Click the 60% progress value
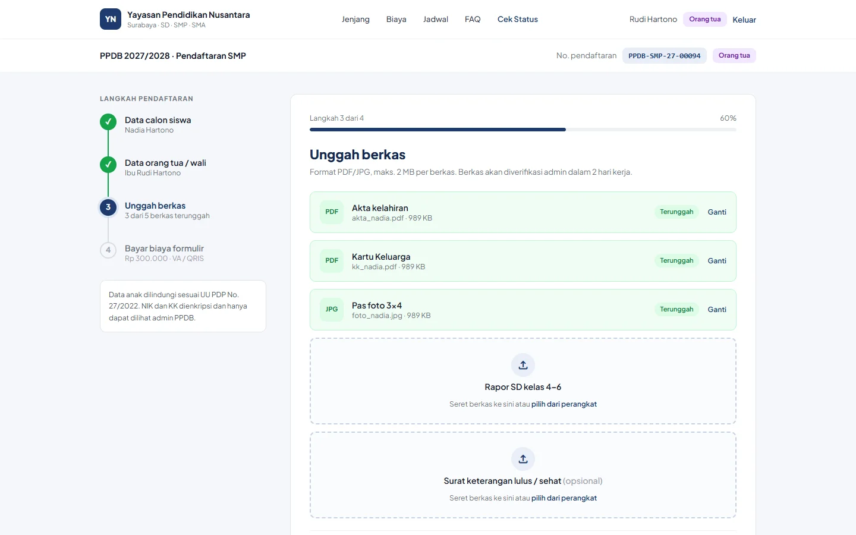Viewport: 856px width, 535px height. 728,118
